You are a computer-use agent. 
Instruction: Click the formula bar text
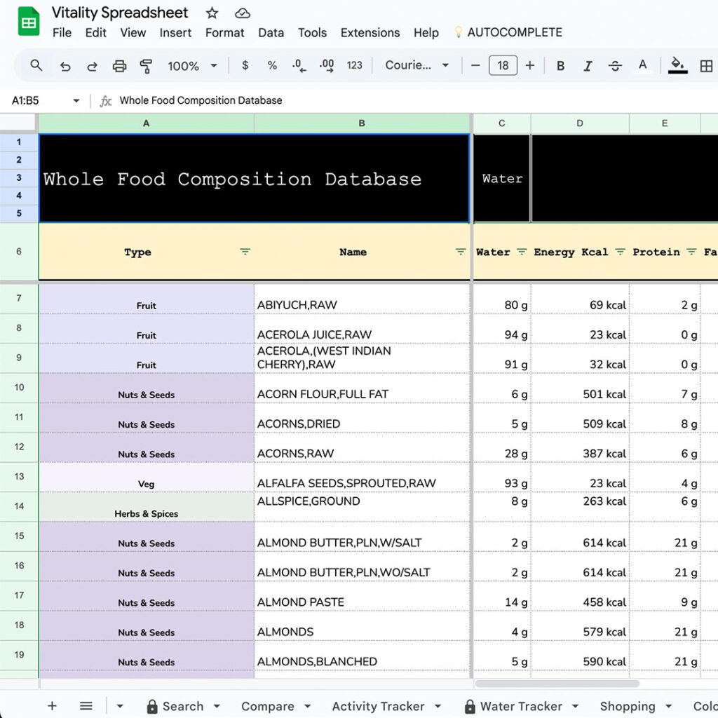coord(201,101)
